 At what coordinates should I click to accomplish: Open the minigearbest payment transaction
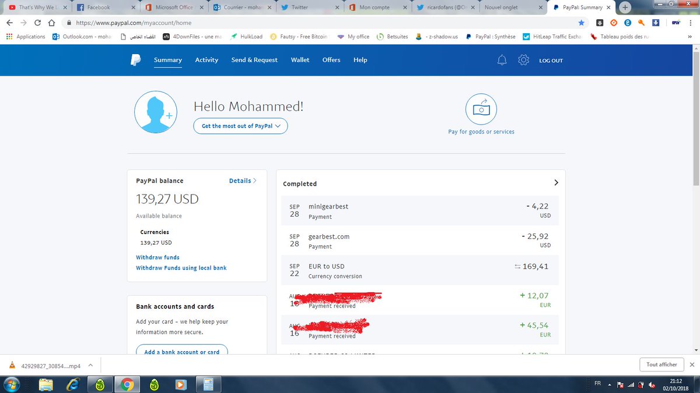click(421, 211)
